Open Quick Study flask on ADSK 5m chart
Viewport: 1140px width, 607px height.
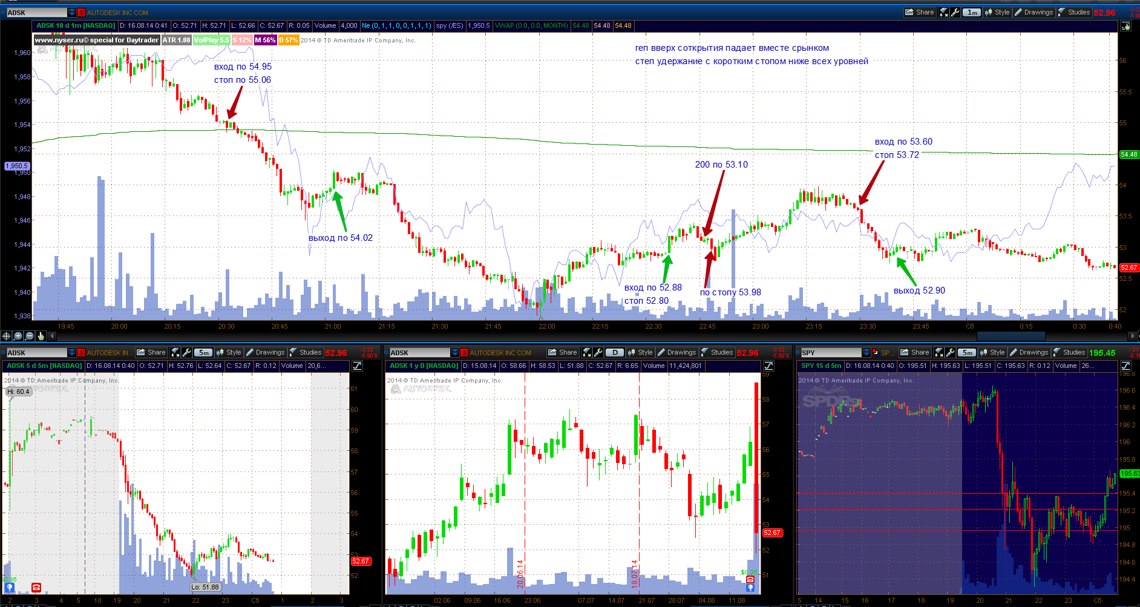[175, 352]
